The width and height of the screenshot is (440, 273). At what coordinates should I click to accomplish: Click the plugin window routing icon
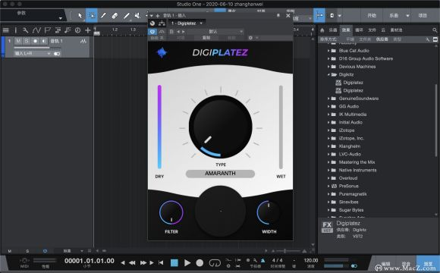[x=162, y=24]
